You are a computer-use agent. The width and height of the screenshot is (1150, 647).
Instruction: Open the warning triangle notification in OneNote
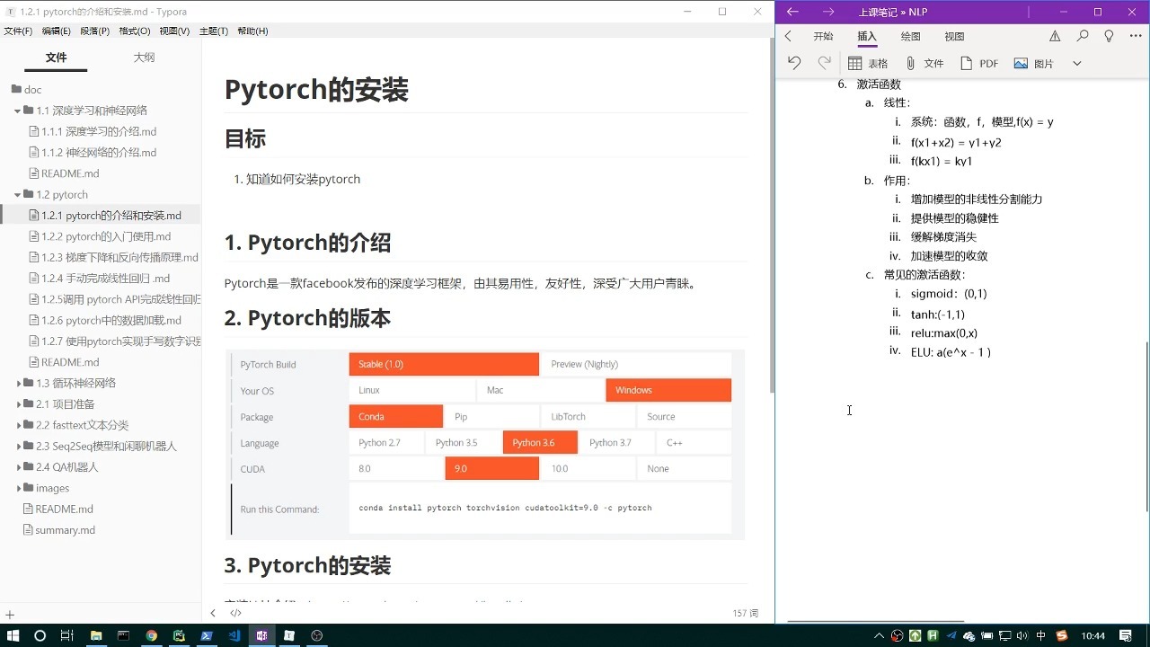[x=1055, y=37]
